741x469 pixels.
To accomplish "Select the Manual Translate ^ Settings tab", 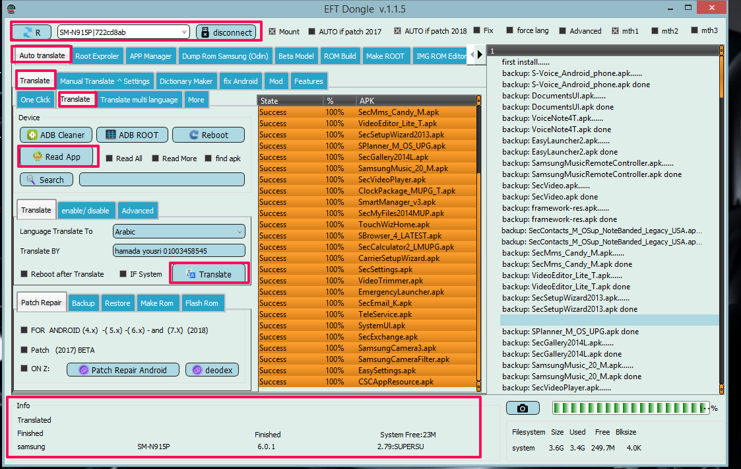I will [105, 81].
